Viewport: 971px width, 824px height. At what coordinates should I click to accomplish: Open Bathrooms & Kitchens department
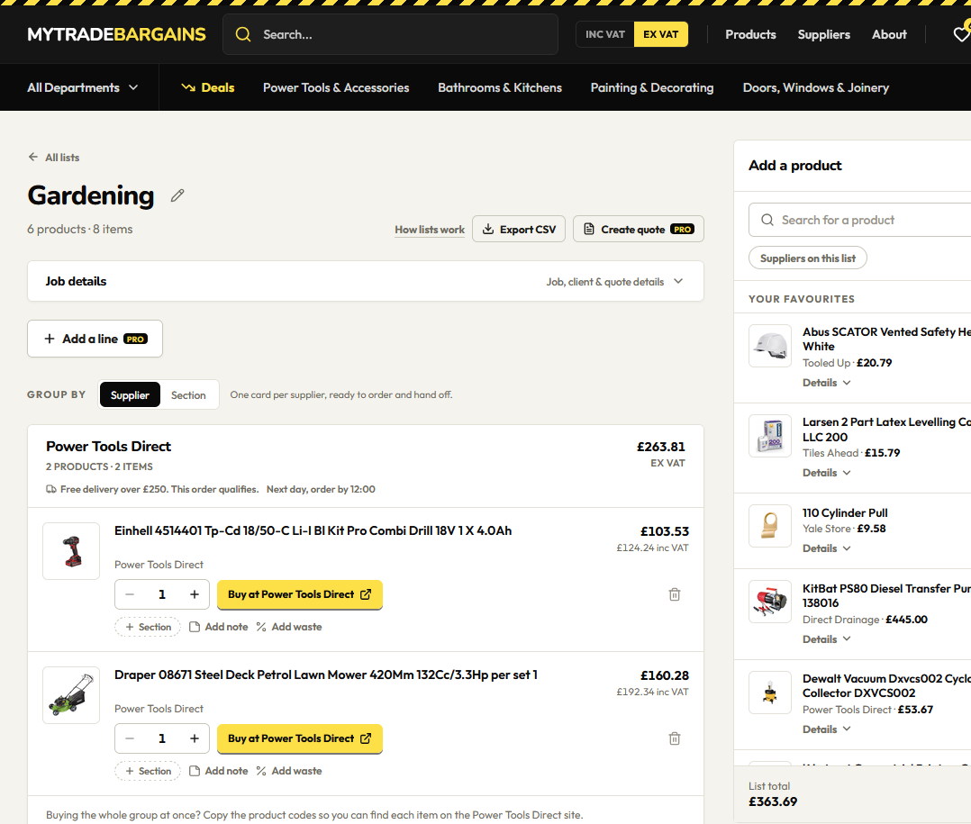click(x=500, y=88)
